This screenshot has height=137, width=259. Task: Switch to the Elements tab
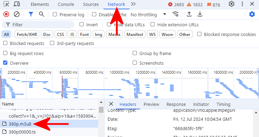coord(40,4)
